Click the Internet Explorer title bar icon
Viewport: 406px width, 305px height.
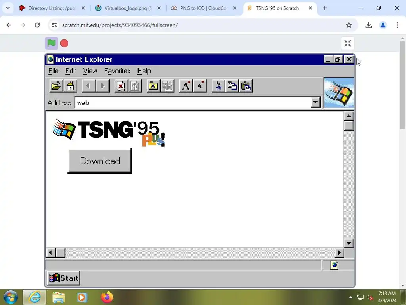(51, 60)
